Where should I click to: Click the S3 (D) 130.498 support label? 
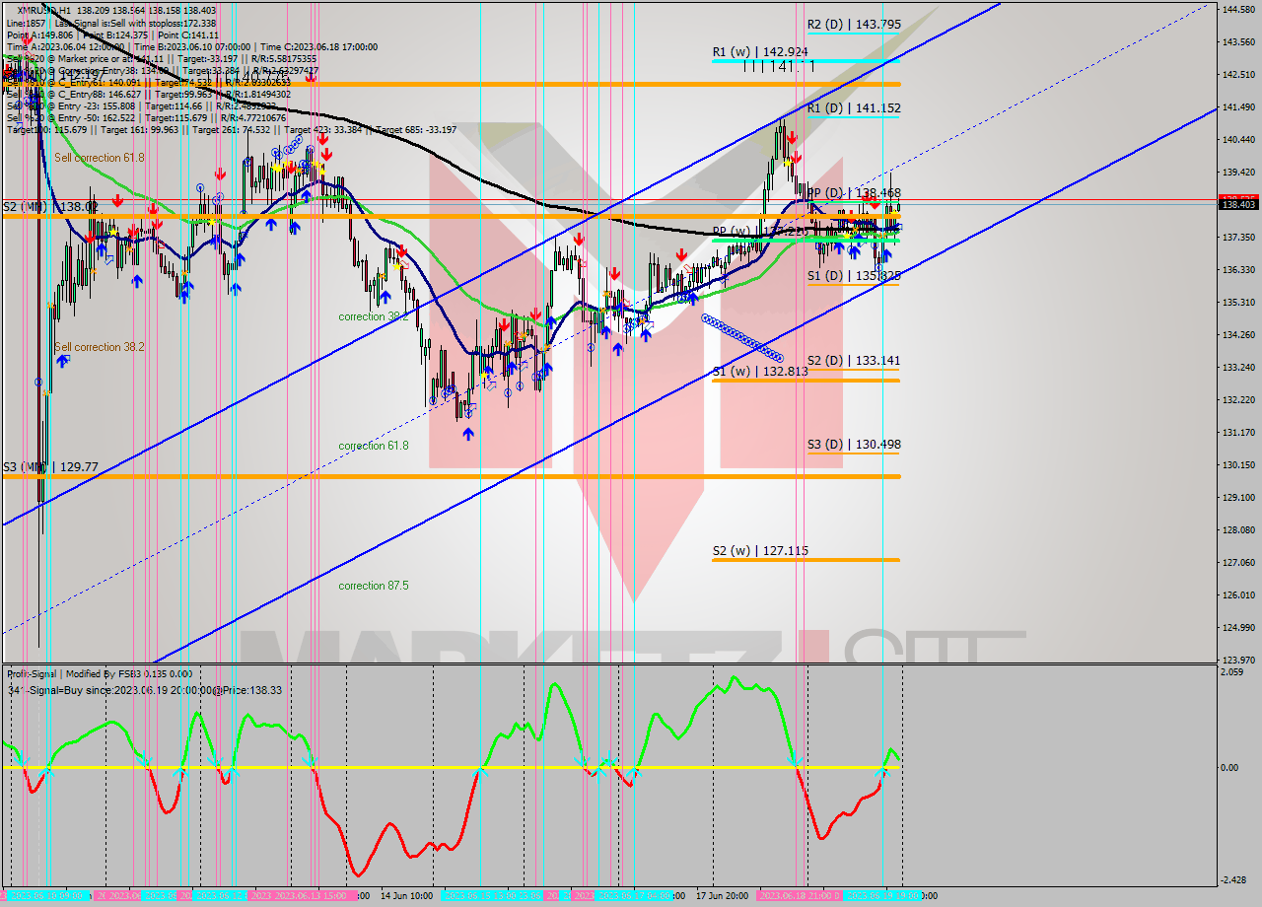coord(854,445)
